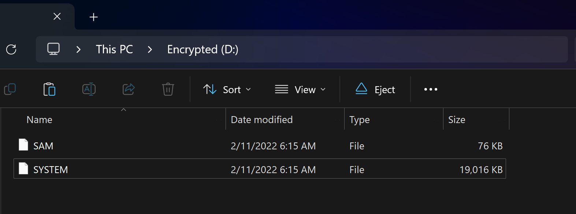576x214 pixels.
Task: Sort by Date modified column
Action: tap(261, 120)
